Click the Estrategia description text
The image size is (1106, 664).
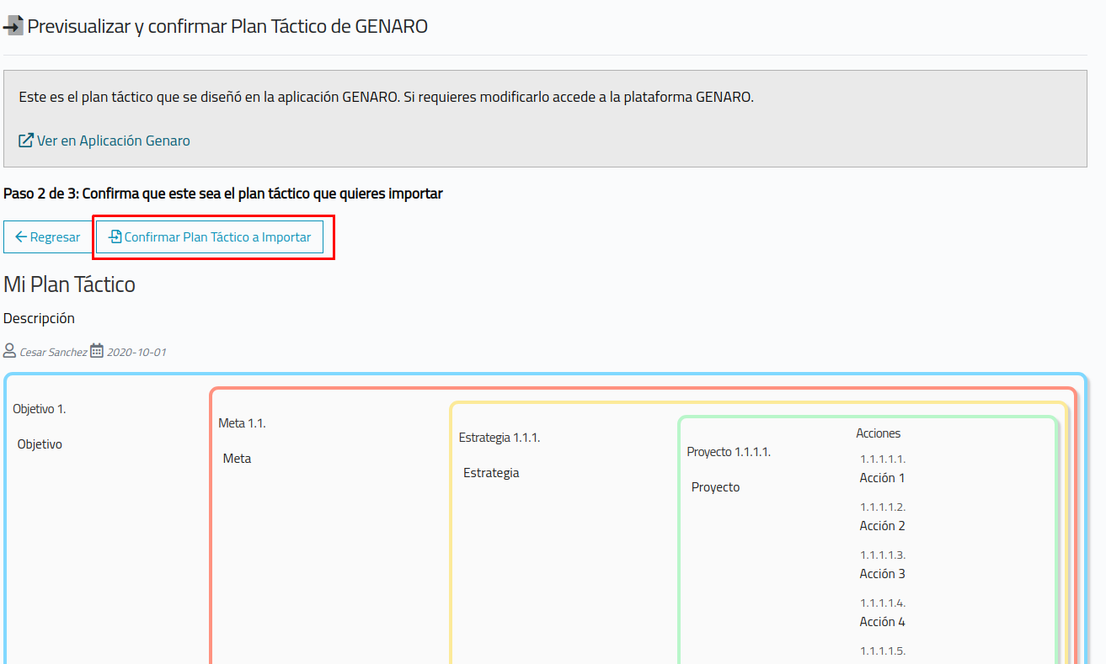[x=491, y=473]
